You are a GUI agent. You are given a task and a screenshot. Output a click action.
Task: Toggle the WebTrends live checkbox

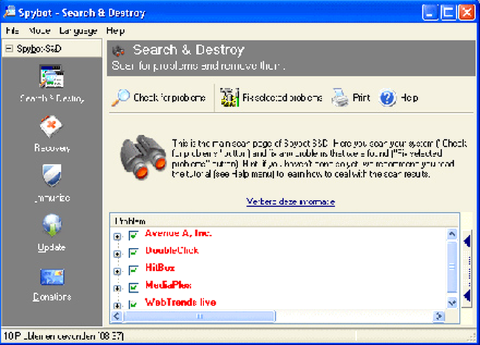[x=134, y=304]
